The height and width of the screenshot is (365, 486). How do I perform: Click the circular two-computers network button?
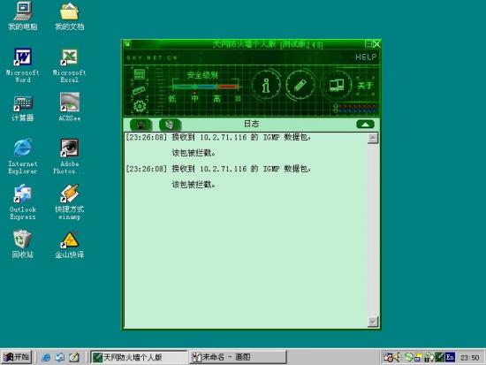pos(337,85)
